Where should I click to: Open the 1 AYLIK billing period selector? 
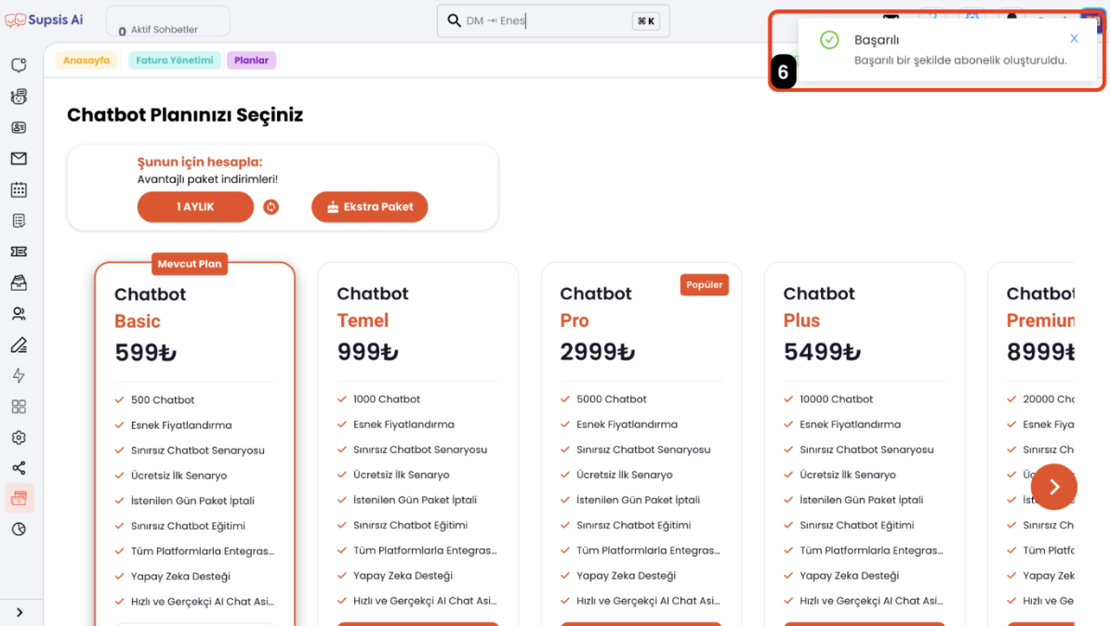pos(195,207)
